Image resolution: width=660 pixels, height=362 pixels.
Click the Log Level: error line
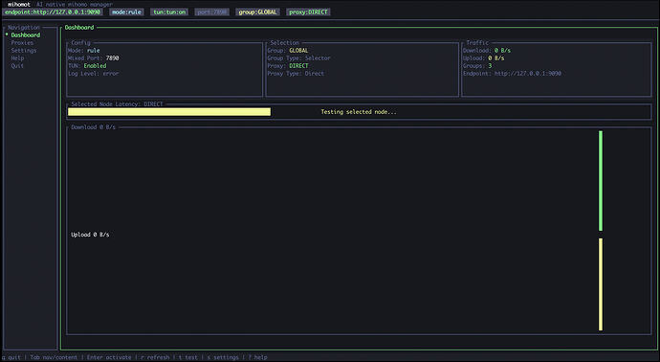click(94, 74)
